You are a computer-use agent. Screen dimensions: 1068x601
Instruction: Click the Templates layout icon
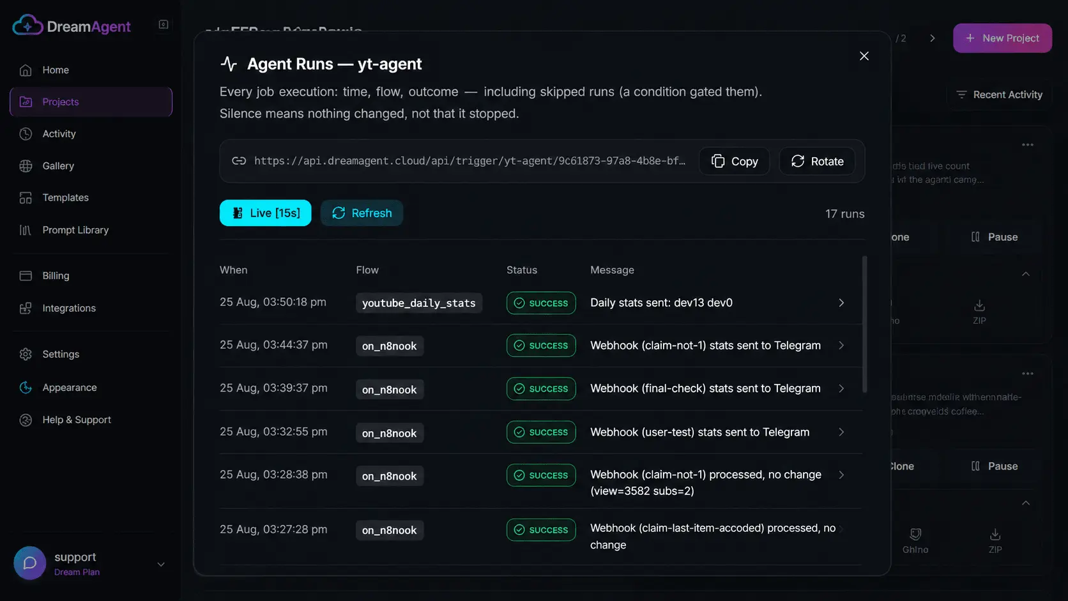pyautogui.click(x=26, y=197)
